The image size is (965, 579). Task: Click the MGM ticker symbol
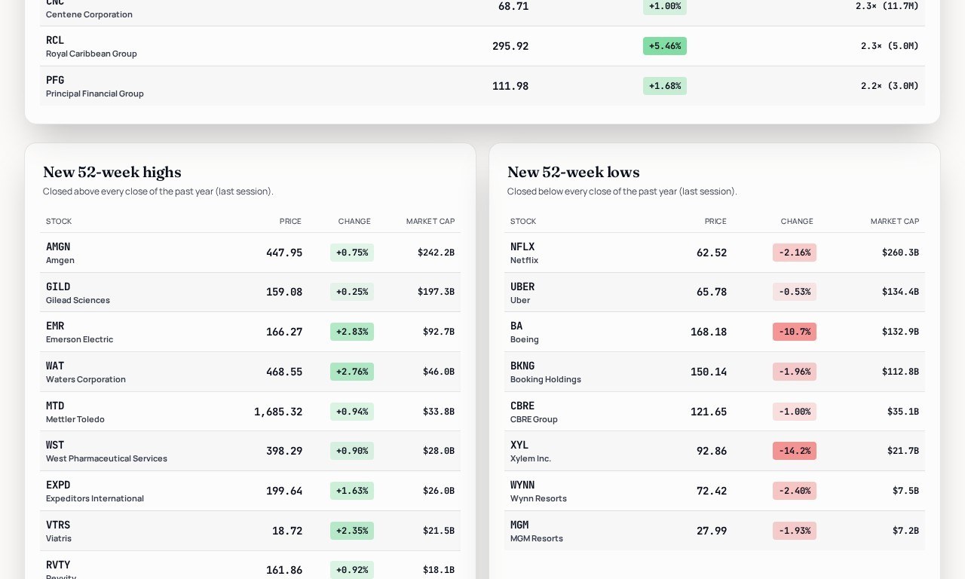point(519,525)
